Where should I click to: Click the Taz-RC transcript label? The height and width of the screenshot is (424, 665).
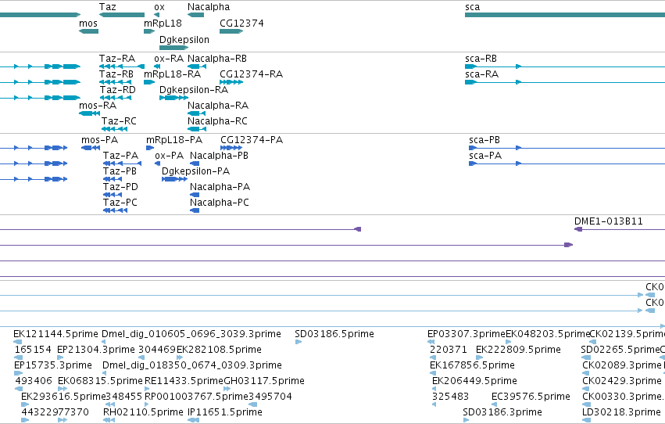[119, 121]
